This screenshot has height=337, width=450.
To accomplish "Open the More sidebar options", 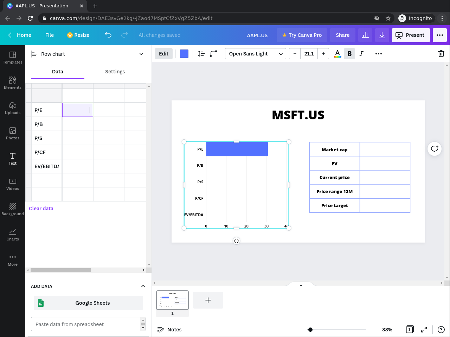I will (13, 260).
